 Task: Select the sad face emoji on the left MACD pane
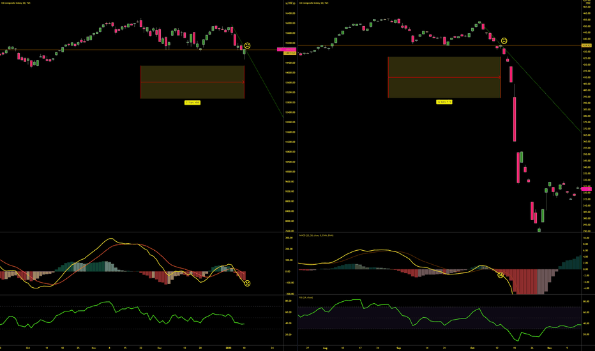[247, 283]
